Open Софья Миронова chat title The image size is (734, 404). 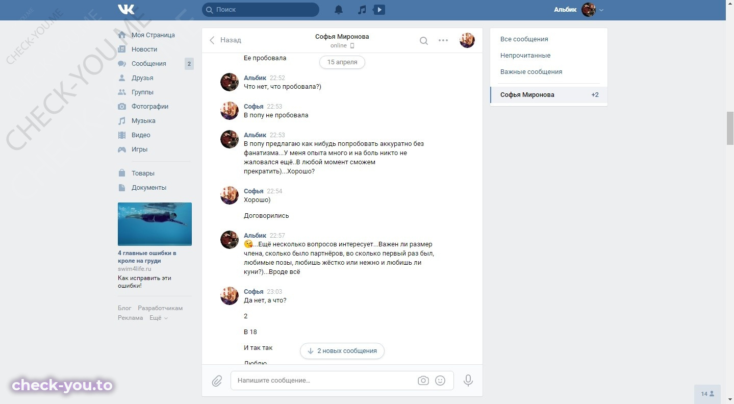coord(342,37)
